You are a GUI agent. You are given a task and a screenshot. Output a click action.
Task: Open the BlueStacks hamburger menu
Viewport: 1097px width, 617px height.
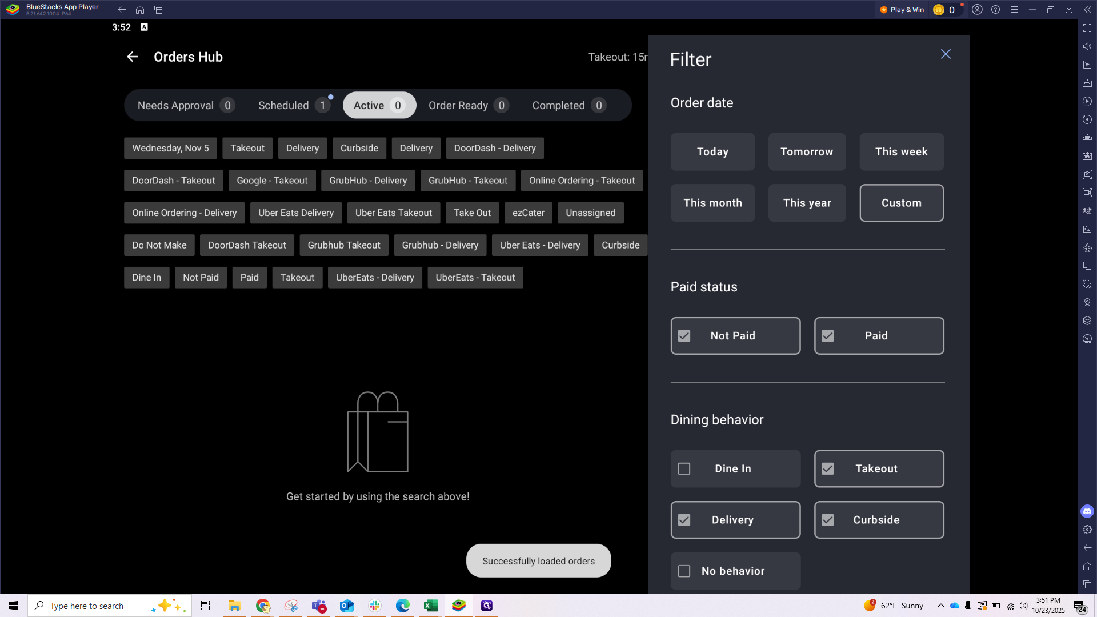coord(1014,10)
